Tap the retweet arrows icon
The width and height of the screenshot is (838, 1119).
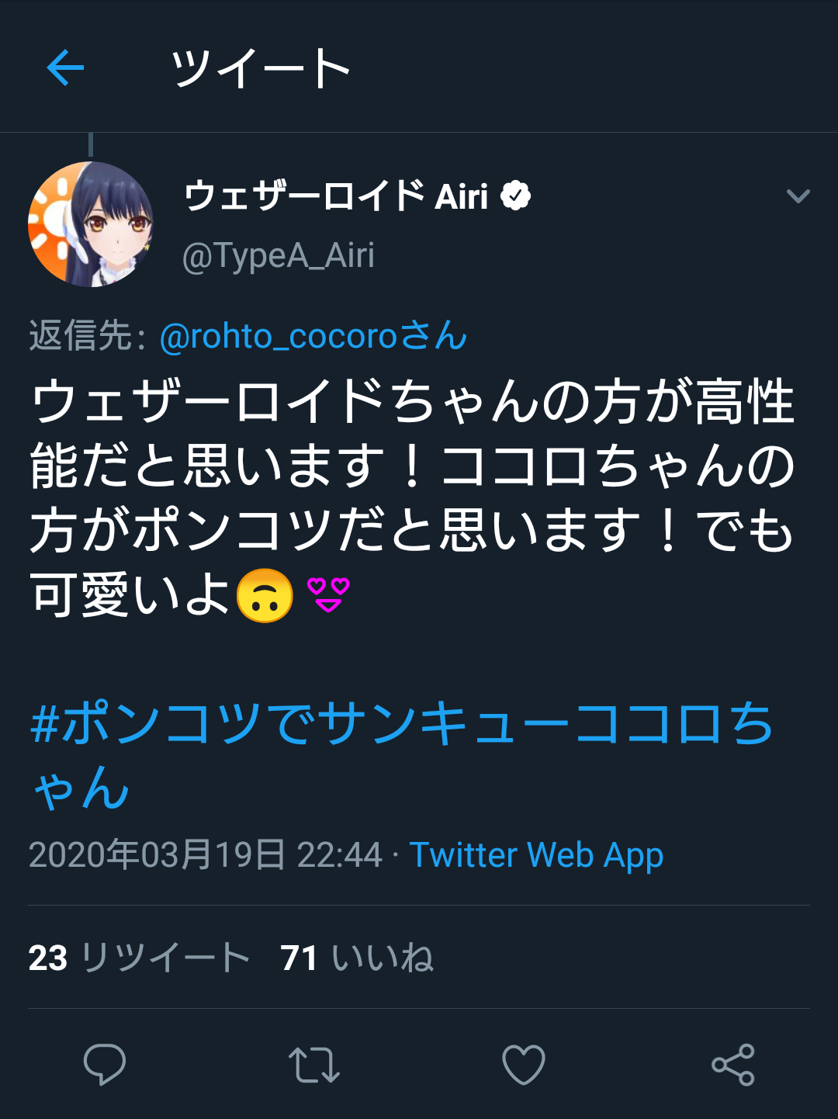[x=313, y=1065]
